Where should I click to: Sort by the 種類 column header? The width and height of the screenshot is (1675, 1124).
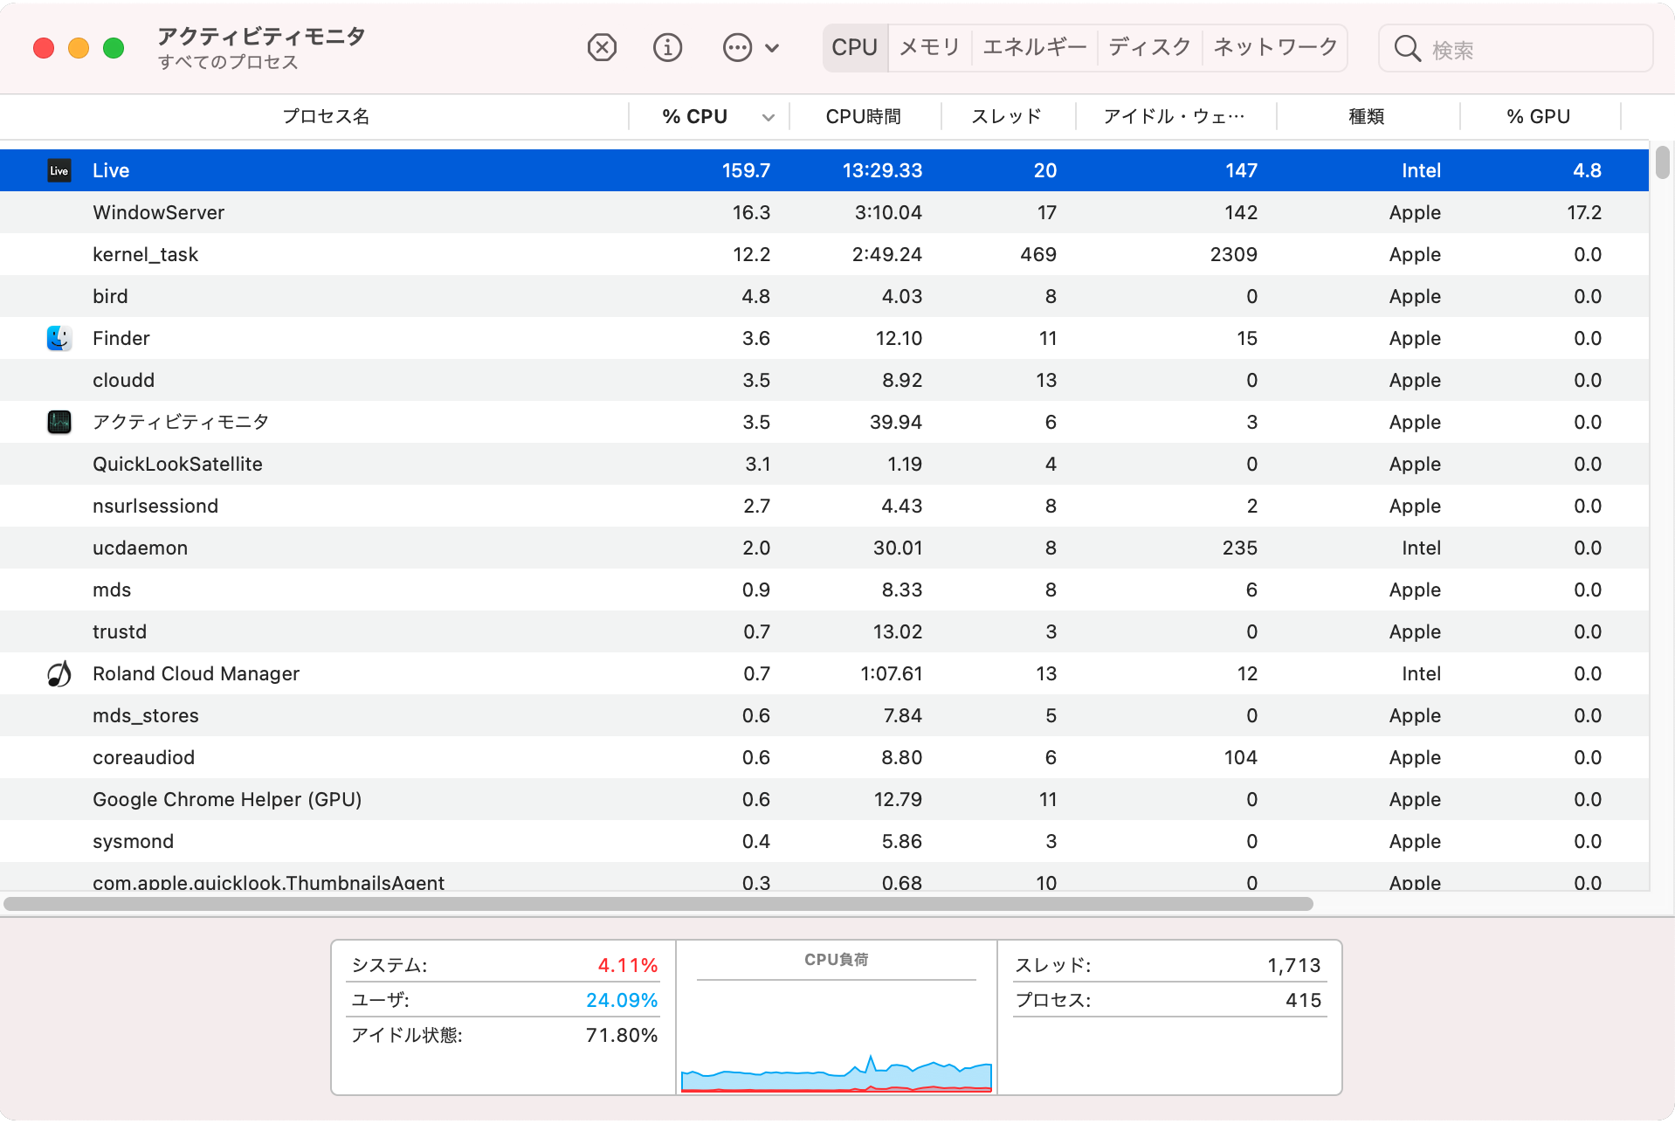click(1367, 116)
